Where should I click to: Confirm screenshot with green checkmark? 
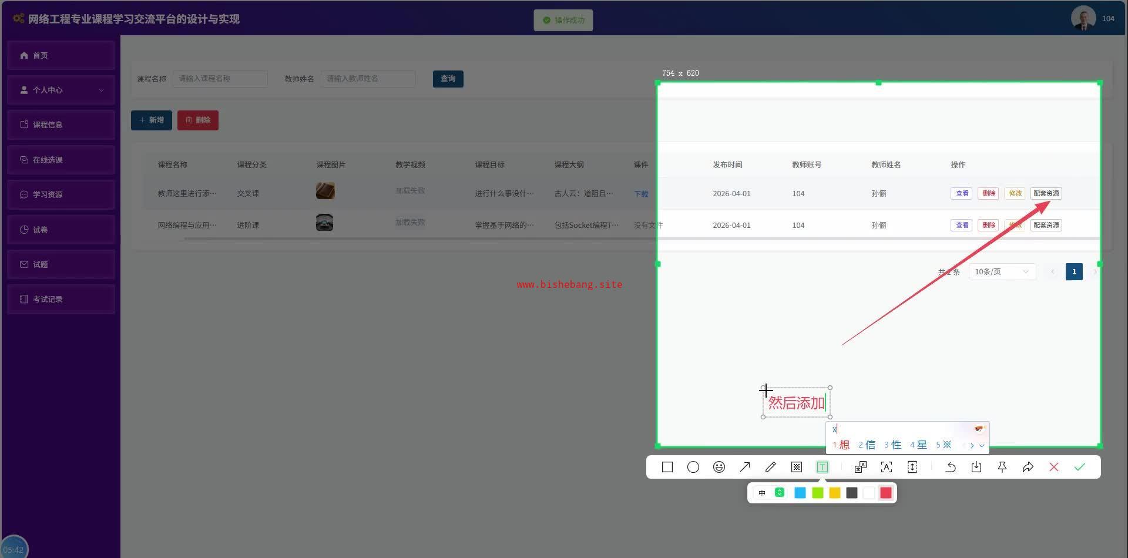pos(1080,467)
